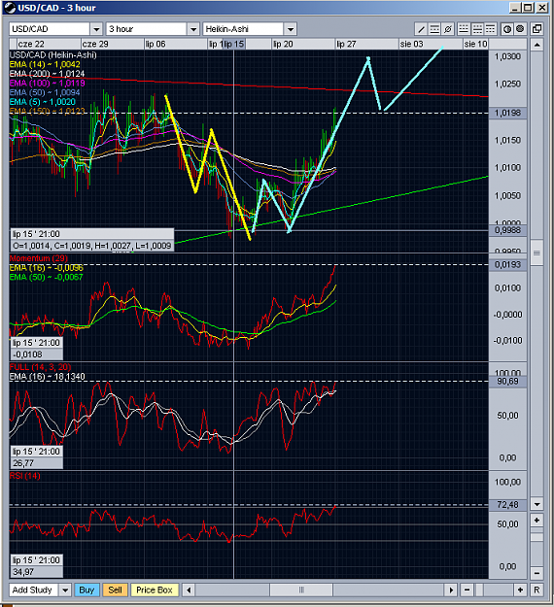Open the USD/CAD symbol dropdown arrow
This screenshot has width=554, height=607.
pos(96,29)
